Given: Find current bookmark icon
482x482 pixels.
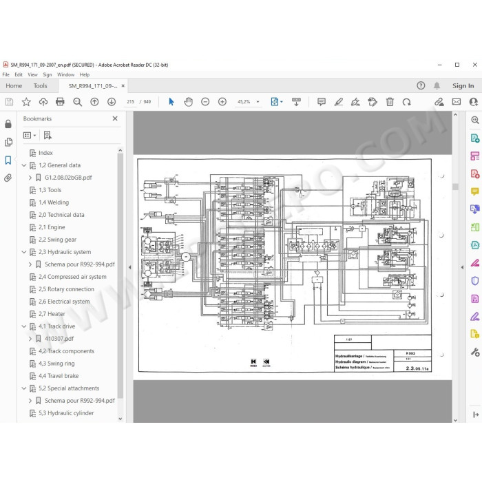Looking at the screenshot, I should pyautogui.click(x=48, y=135).
